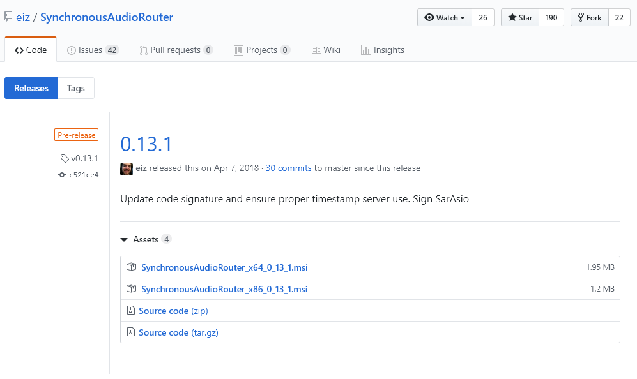This screenshot has height=379, width=637.
Task: Switch to the Code tab
Action: pos(31,50)
